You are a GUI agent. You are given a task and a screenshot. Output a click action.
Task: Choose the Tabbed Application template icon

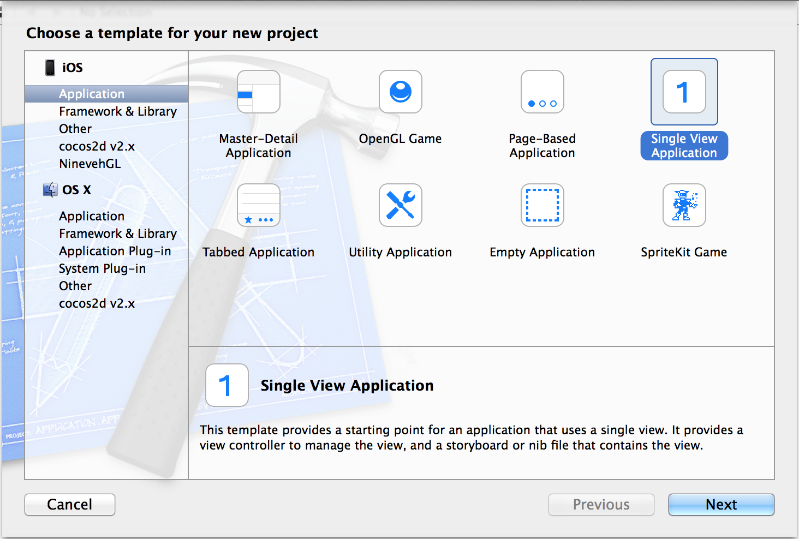click(x=259, y=205)
